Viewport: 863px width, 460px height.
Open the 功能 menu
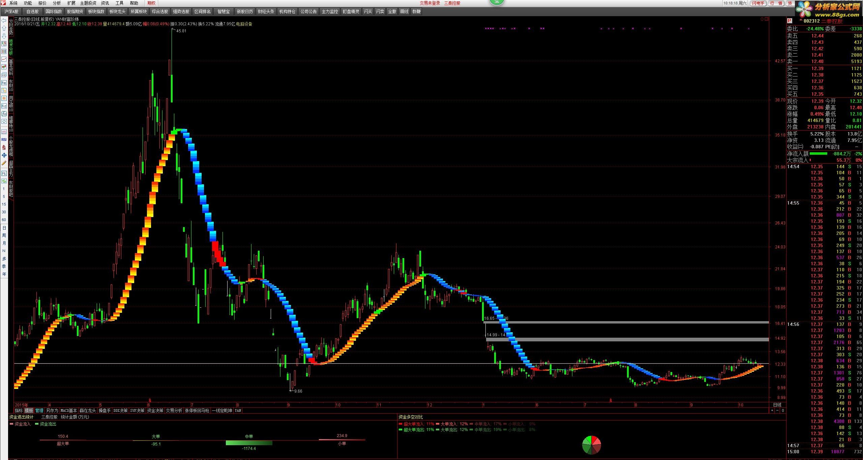click(x=28, y=3)
